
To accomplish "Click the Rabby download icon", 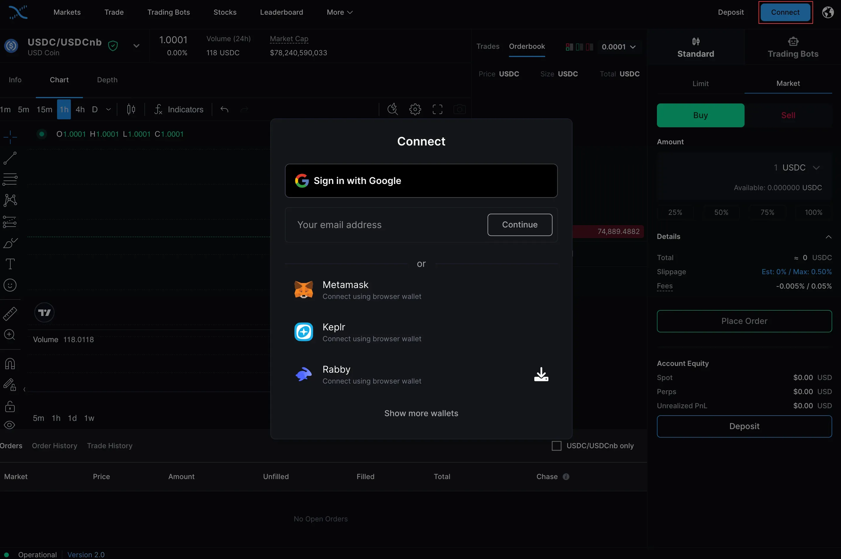I will 541,374.
